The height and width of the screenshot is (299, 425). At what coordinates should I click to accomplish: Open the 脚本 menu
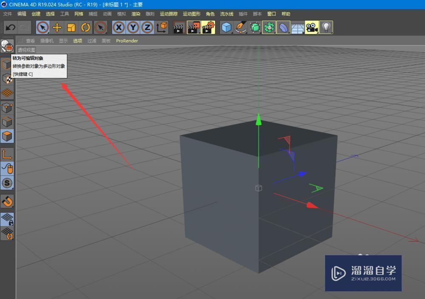(257, 14)
